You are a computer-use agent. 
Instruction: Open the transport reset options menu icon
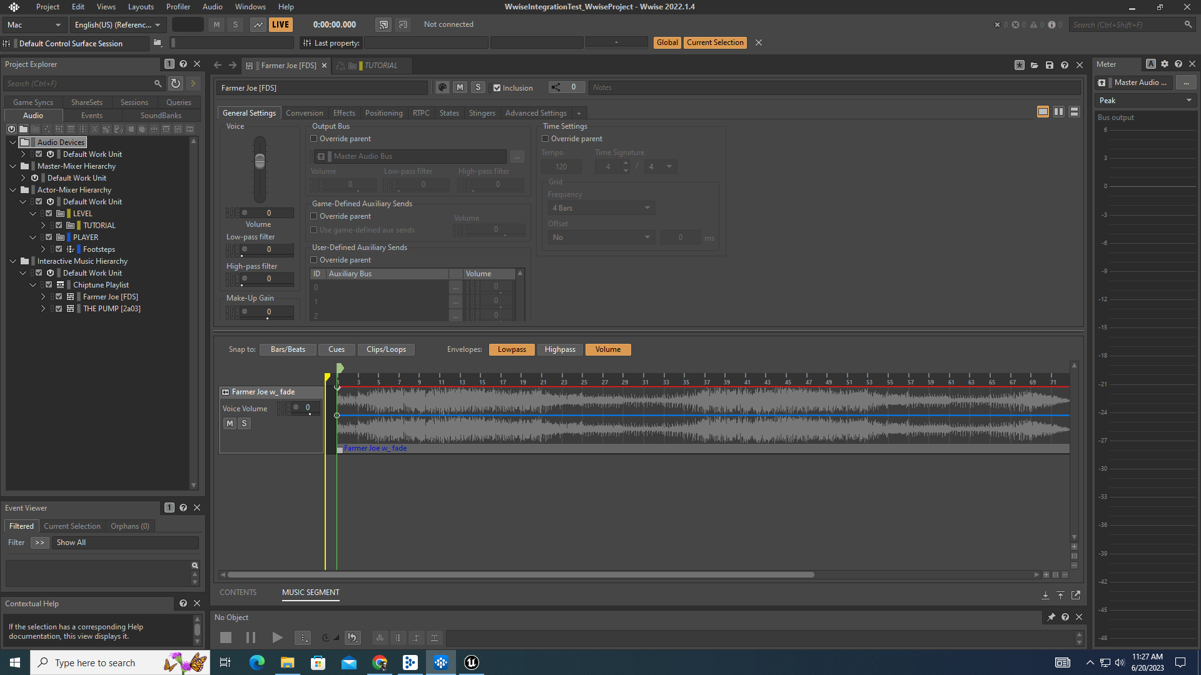click(x=353, y=637)
